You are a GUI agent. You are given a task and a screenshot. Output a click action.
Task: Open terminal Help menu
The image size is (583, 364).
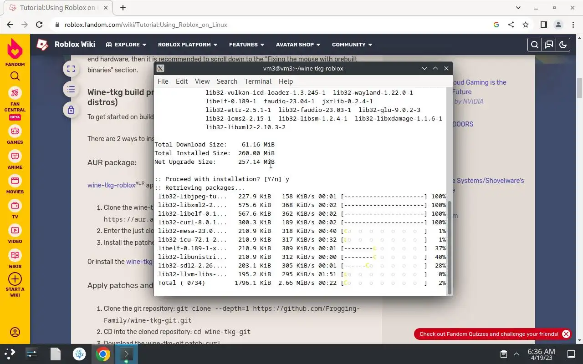(x=286, y=81)
